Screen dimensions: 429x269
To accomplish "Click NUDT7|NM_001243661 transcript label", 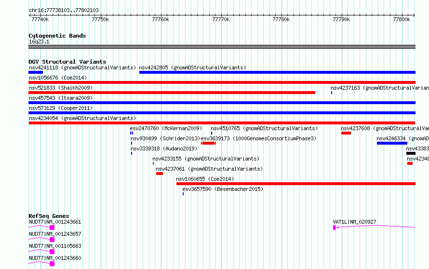I will tap(55, 222).
